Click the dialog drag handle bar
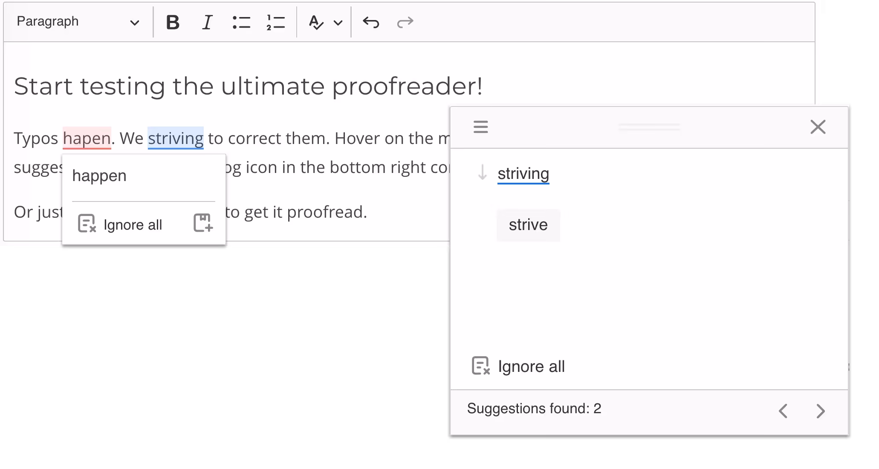Screen dimensions: 879x469 649,127
